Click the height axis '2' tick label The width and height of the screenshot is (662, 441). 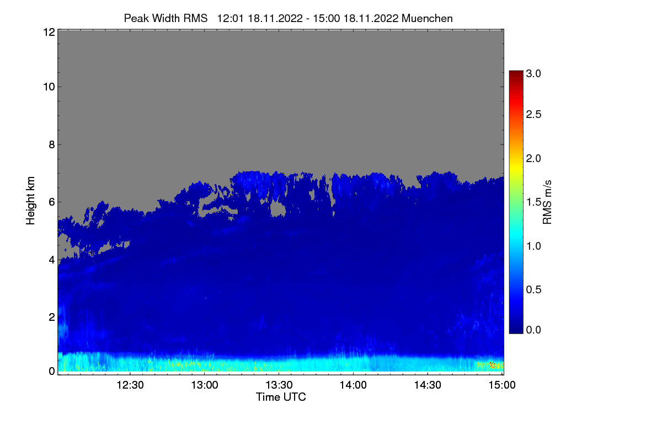click(51, 317)
